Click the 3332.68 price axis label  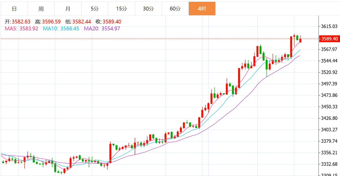tap(329, 164)
